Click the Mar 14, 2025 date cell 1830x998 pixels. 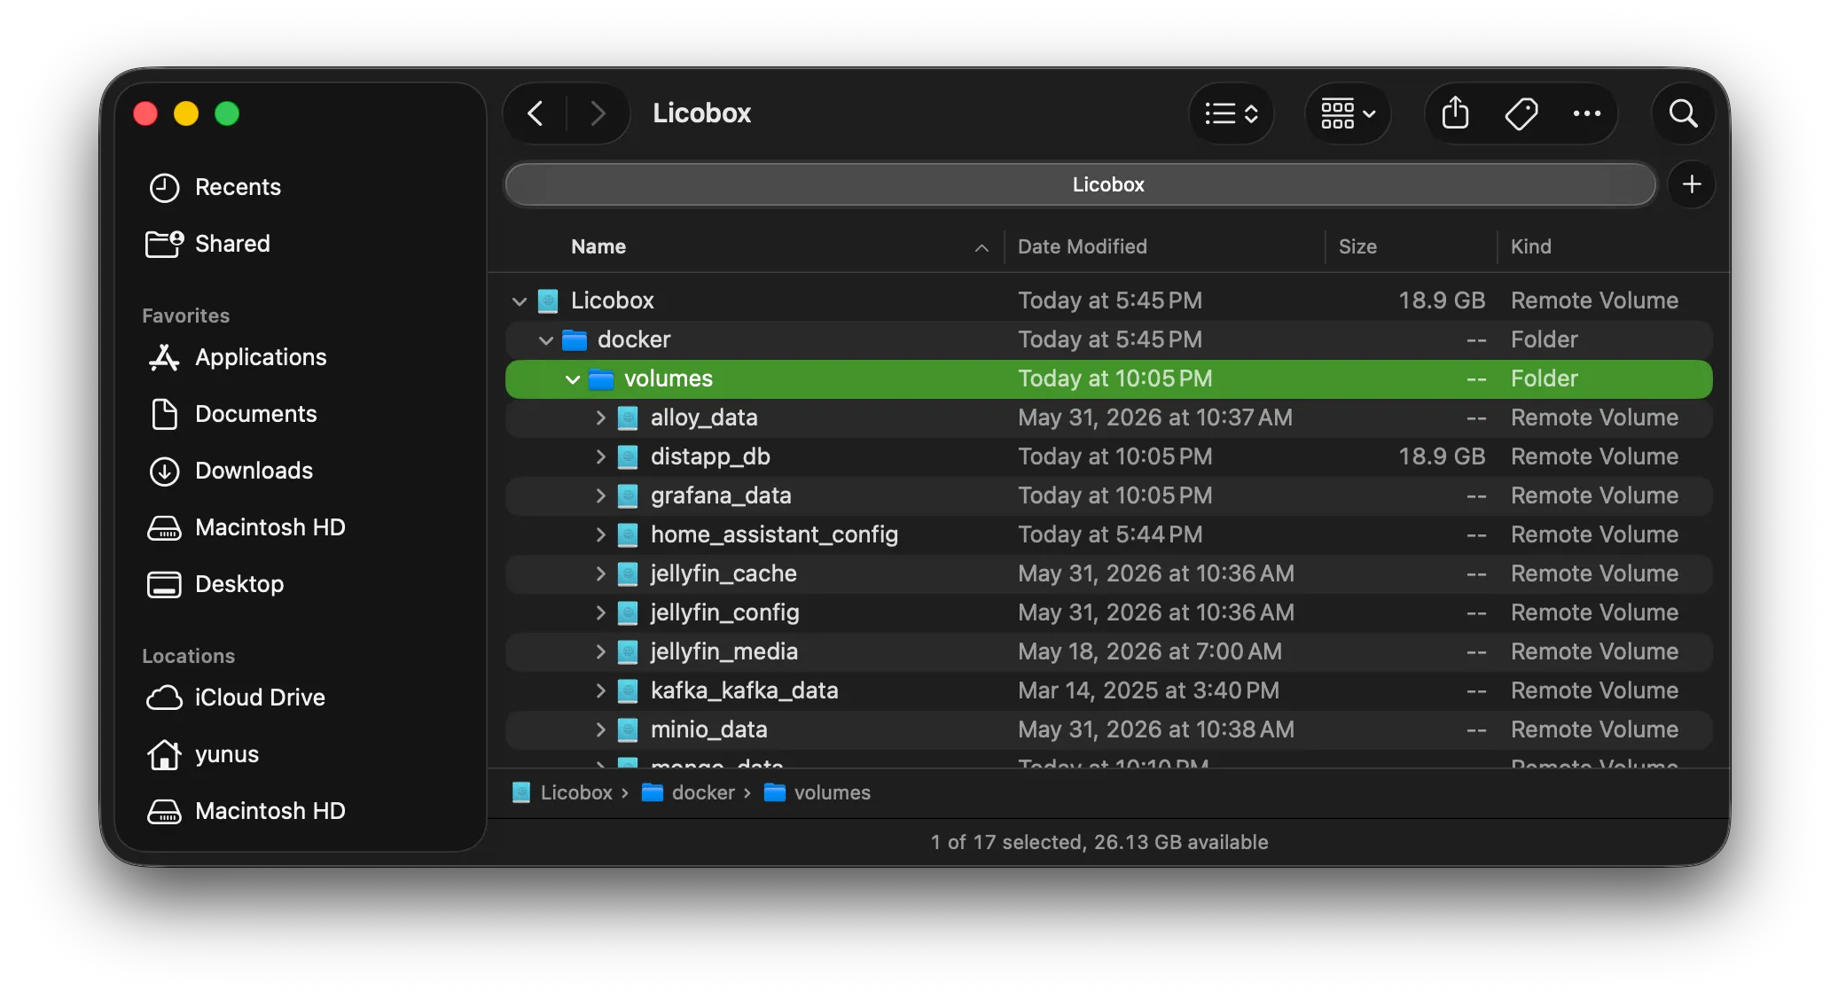click(1148, 690)
